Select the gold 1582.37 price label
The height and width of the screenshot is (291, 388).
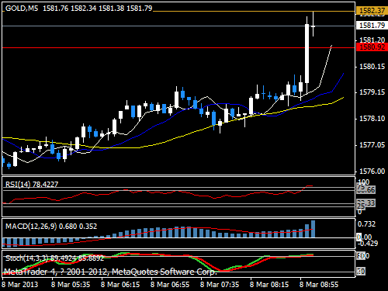[372, 11]
